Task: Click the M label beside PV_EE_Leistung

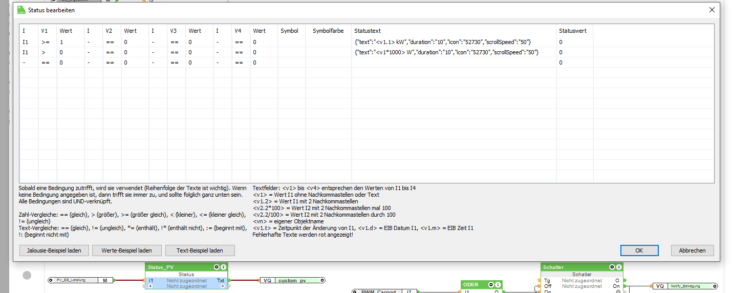Action: pos(105,280)
